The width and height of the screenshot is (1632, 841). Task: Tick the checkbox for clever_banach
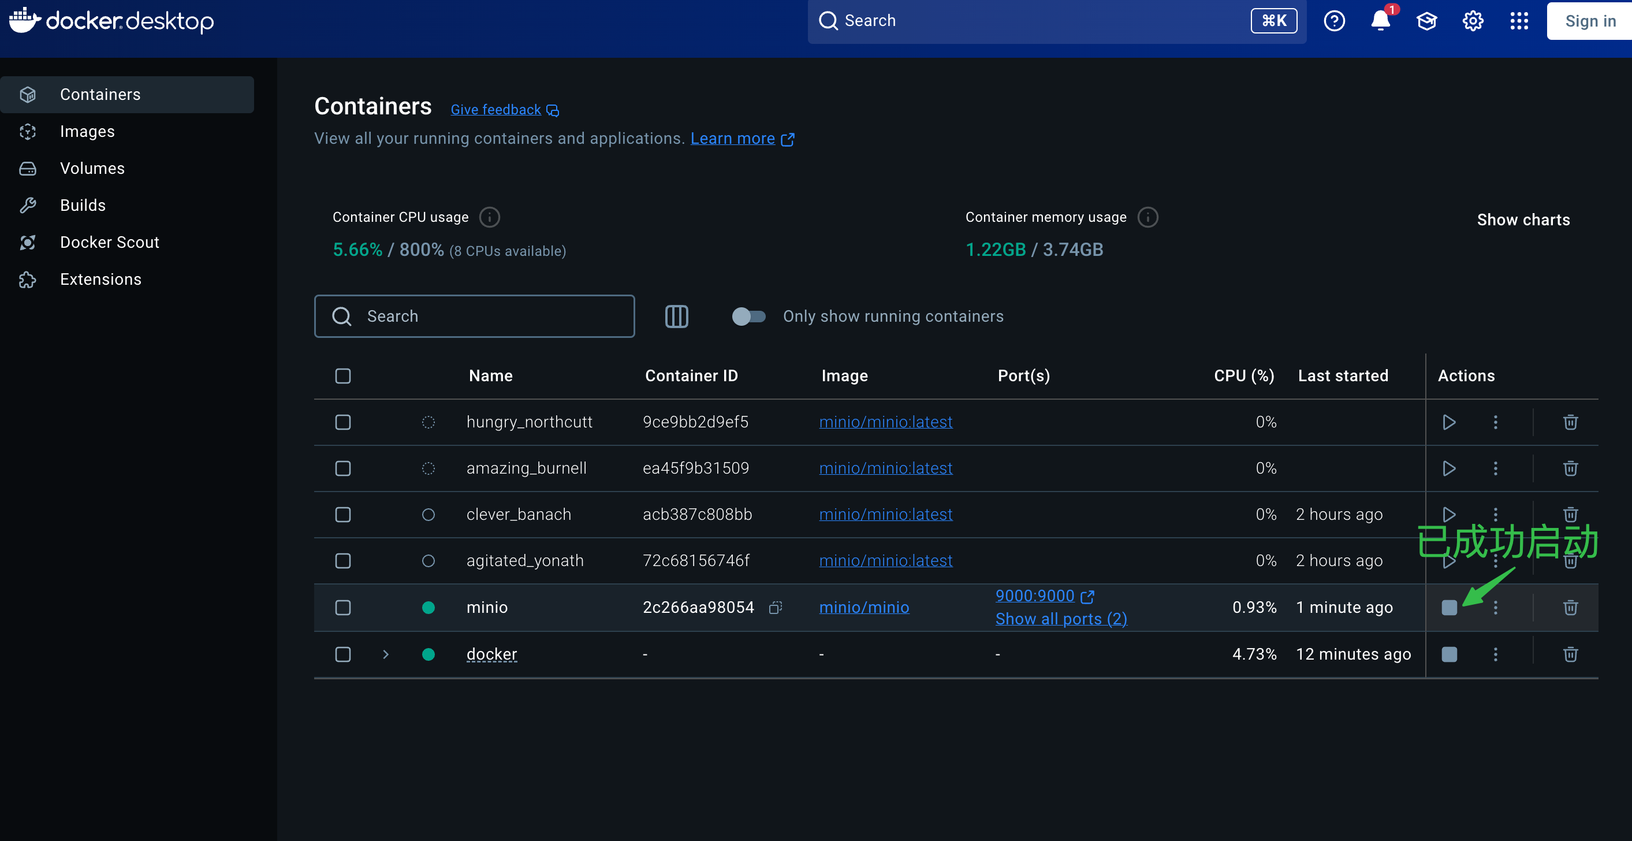[343, 515]
